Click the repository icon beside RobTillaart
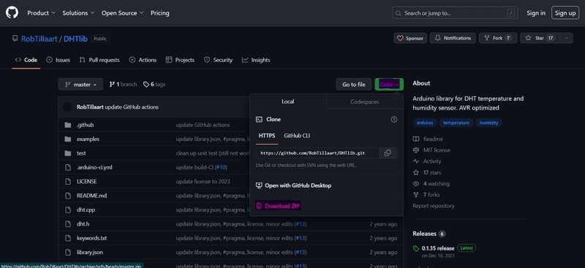Image resolution: width=585 pixels, height=268 pixels. pos(15,39)
